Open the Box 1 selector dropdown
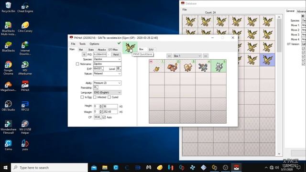306x172 pixels. 187,56
